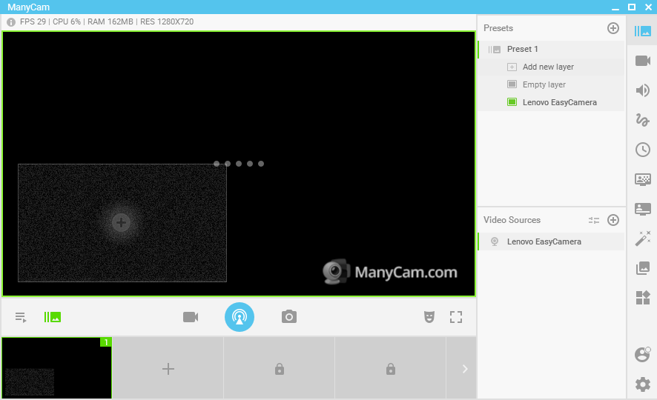Screen dimensions: 657x400
Task: Click the first locked preset slot
Action: [x=280, y=369]
